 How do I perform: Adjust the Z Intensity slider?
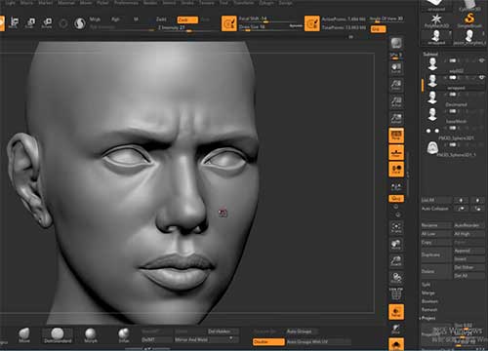[x=171, y=28]
